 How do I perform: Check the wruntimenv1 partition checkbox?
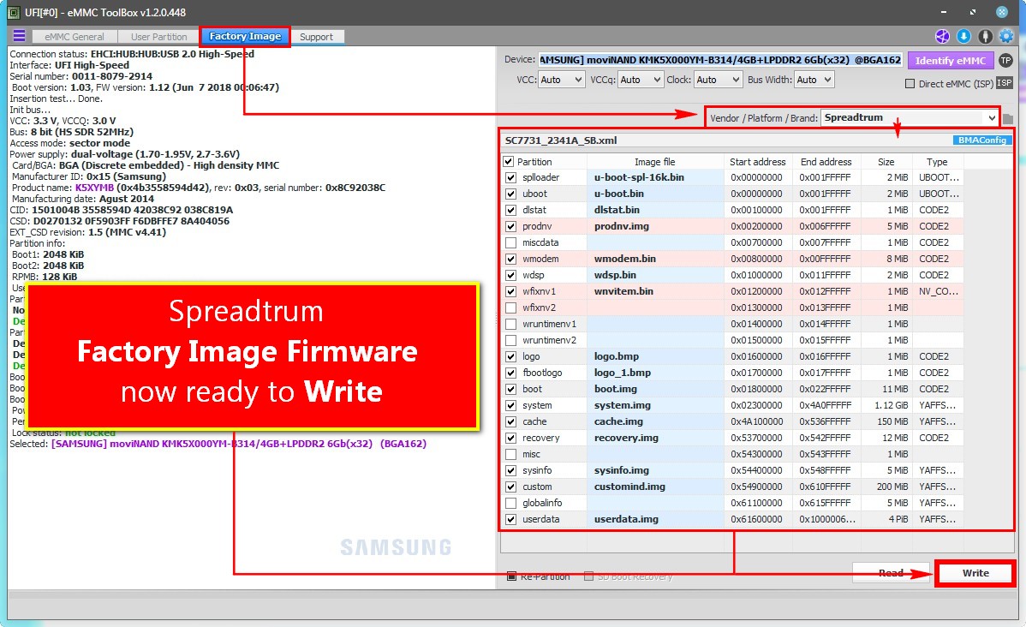[x=511, y=324]
